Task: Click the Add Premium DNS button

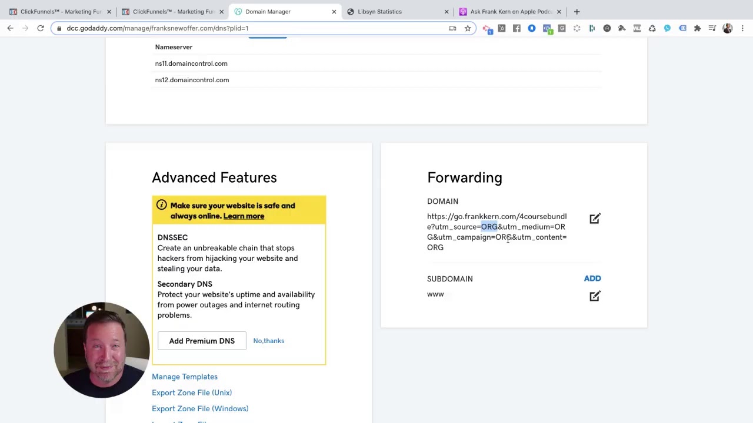Action: [x=202, y=341]
